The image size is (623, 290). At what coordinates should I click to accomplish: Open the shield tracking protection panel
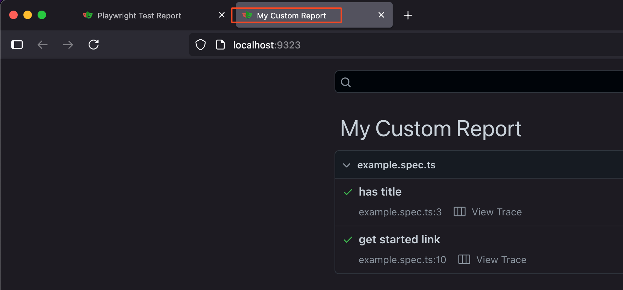click(x=201, y=45)
